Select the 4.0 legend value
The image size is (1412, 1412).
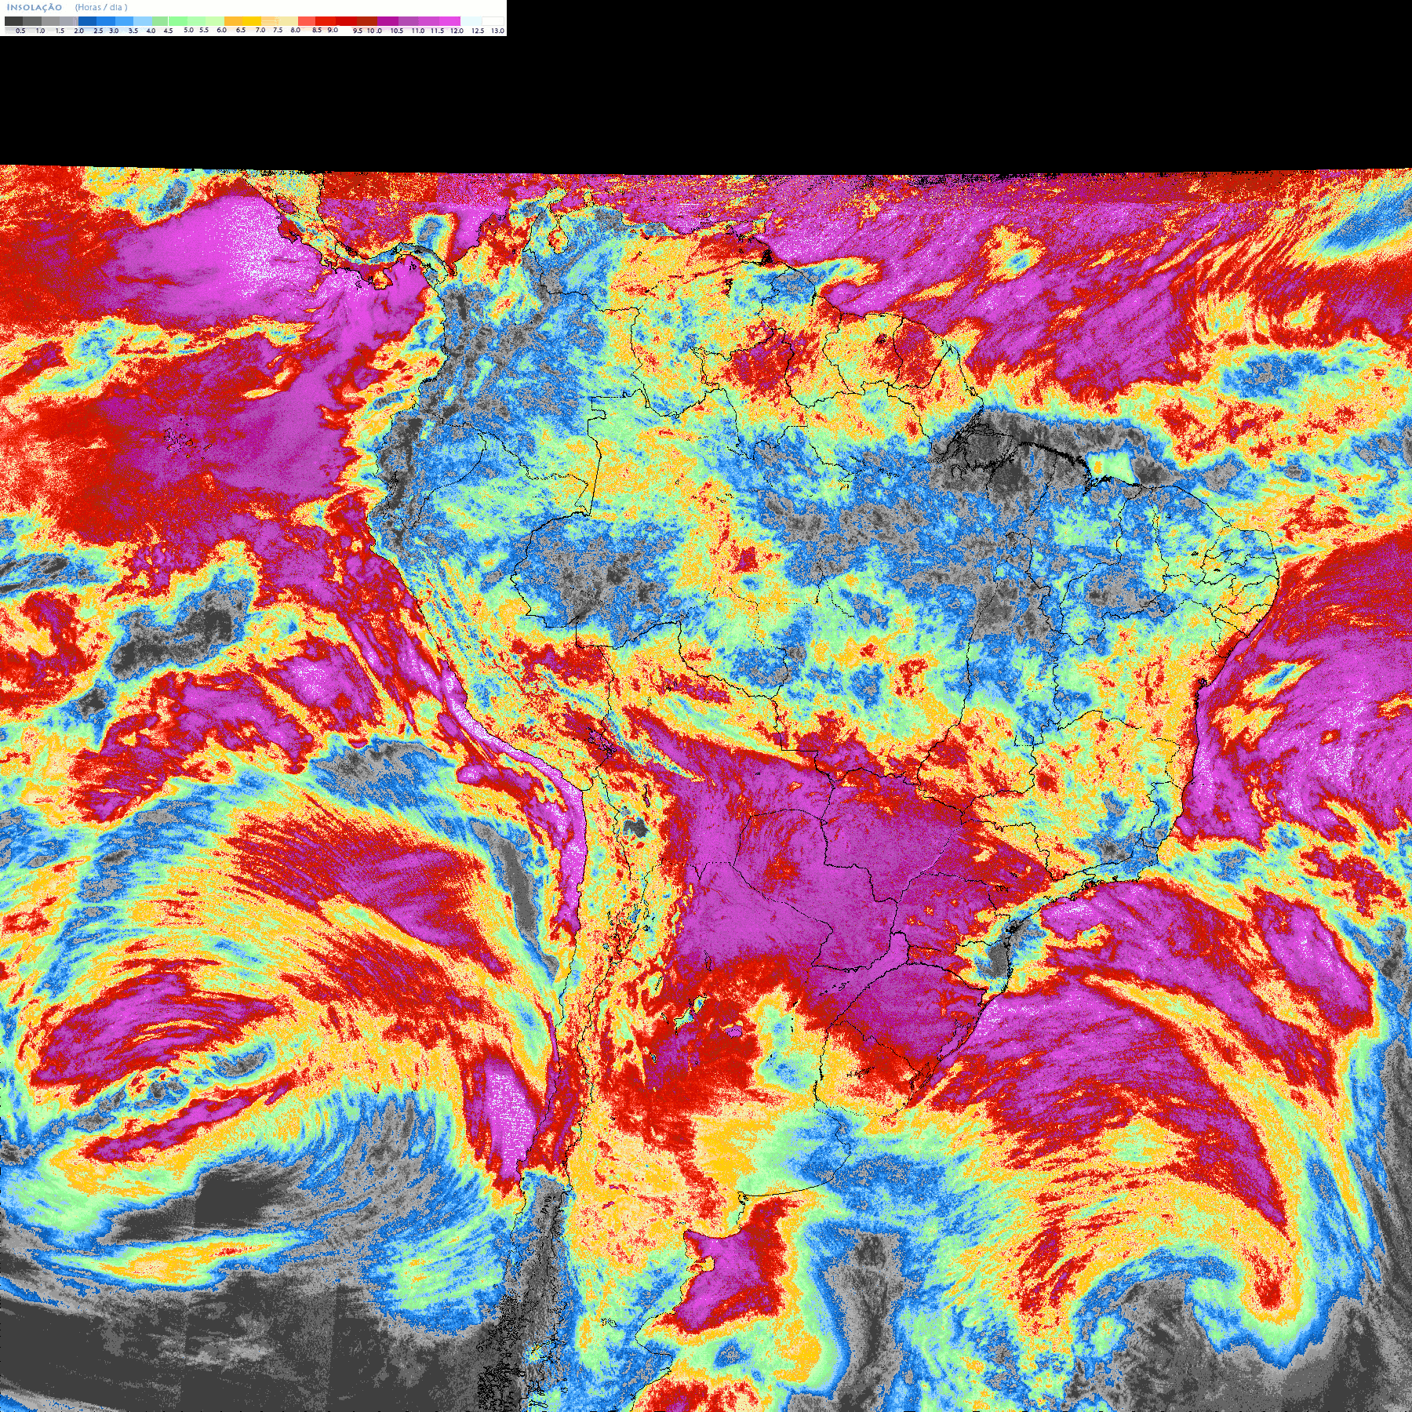click(151, 31)
